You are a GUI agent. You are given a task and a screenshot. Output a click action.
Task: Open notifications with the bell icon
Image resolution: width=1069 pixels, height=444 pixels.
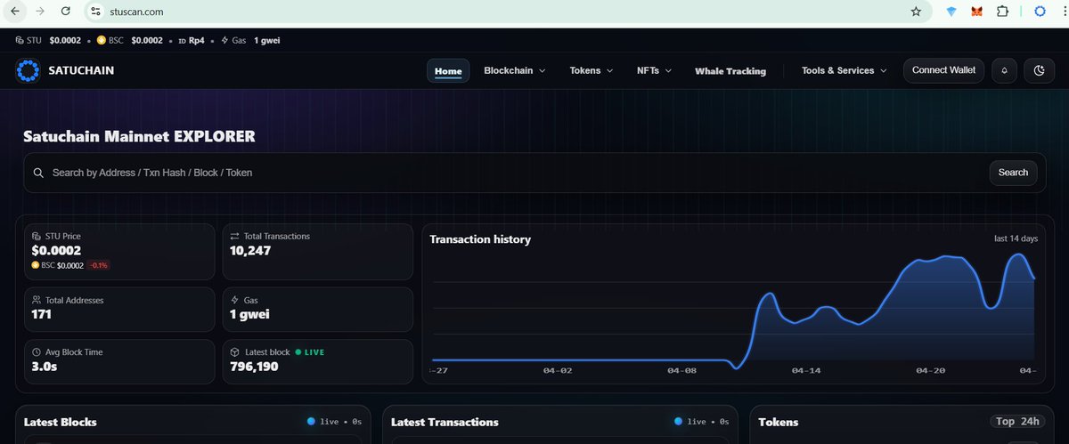click(1005, 70)
